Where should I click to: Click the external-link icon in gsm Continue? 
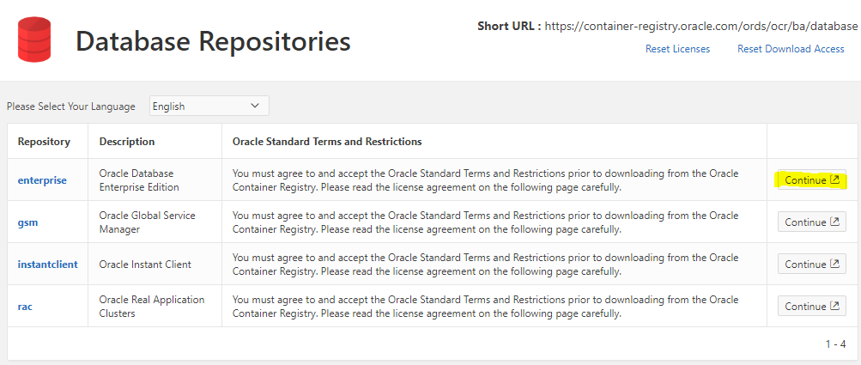tap(834, 222)
